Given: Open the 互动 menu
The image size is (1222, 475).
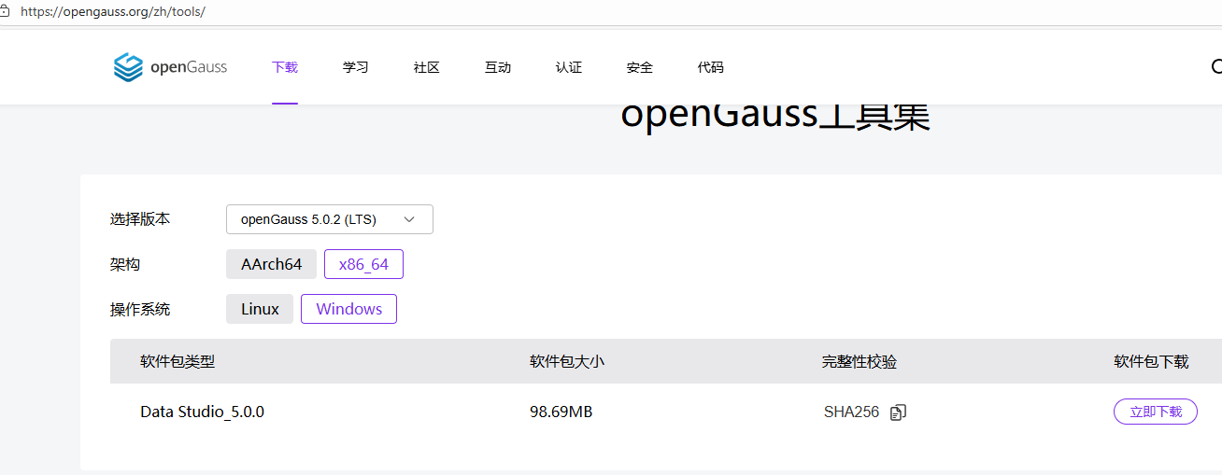Looking at the screenshot, I should coord(498,67).
